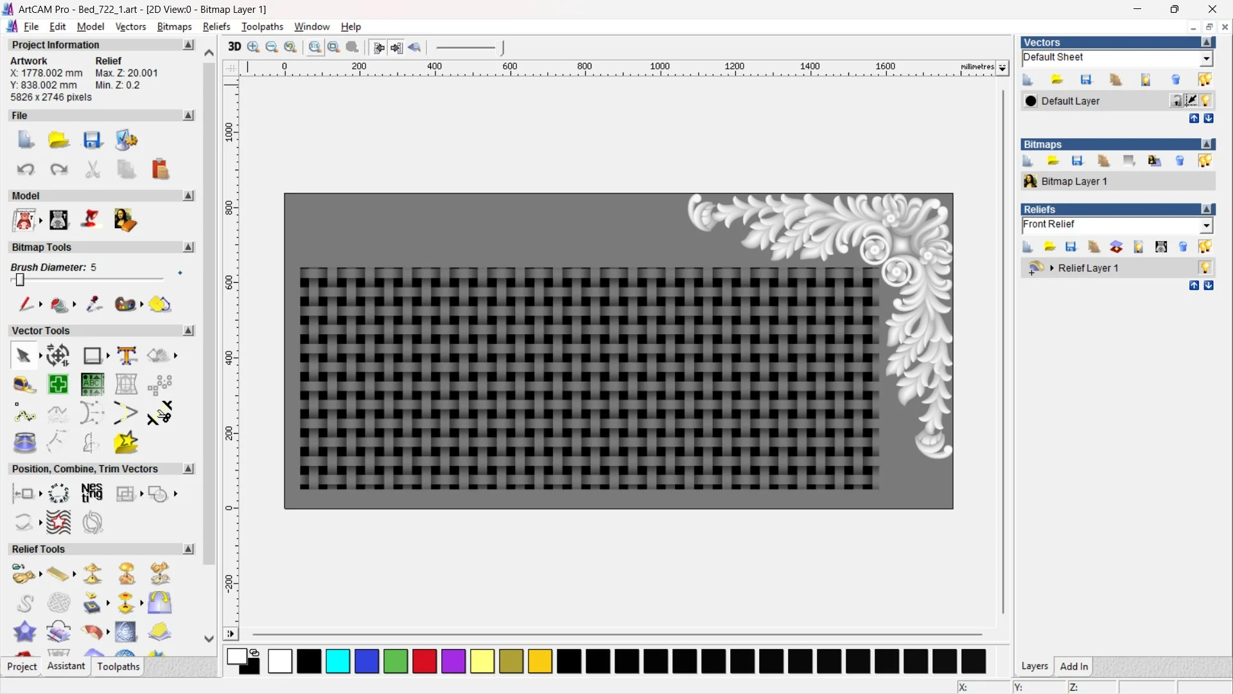Viewport: 1233px width, 694px height.
Task: Click the 3D view button
Action: (234, 47)
